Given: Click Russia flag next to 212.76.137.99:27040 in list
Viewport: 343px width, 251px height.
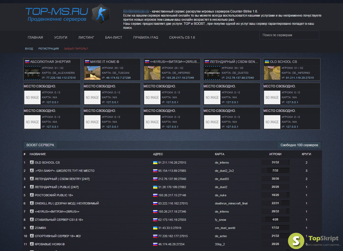Looking at the screenshot, I should coord(155,179).
